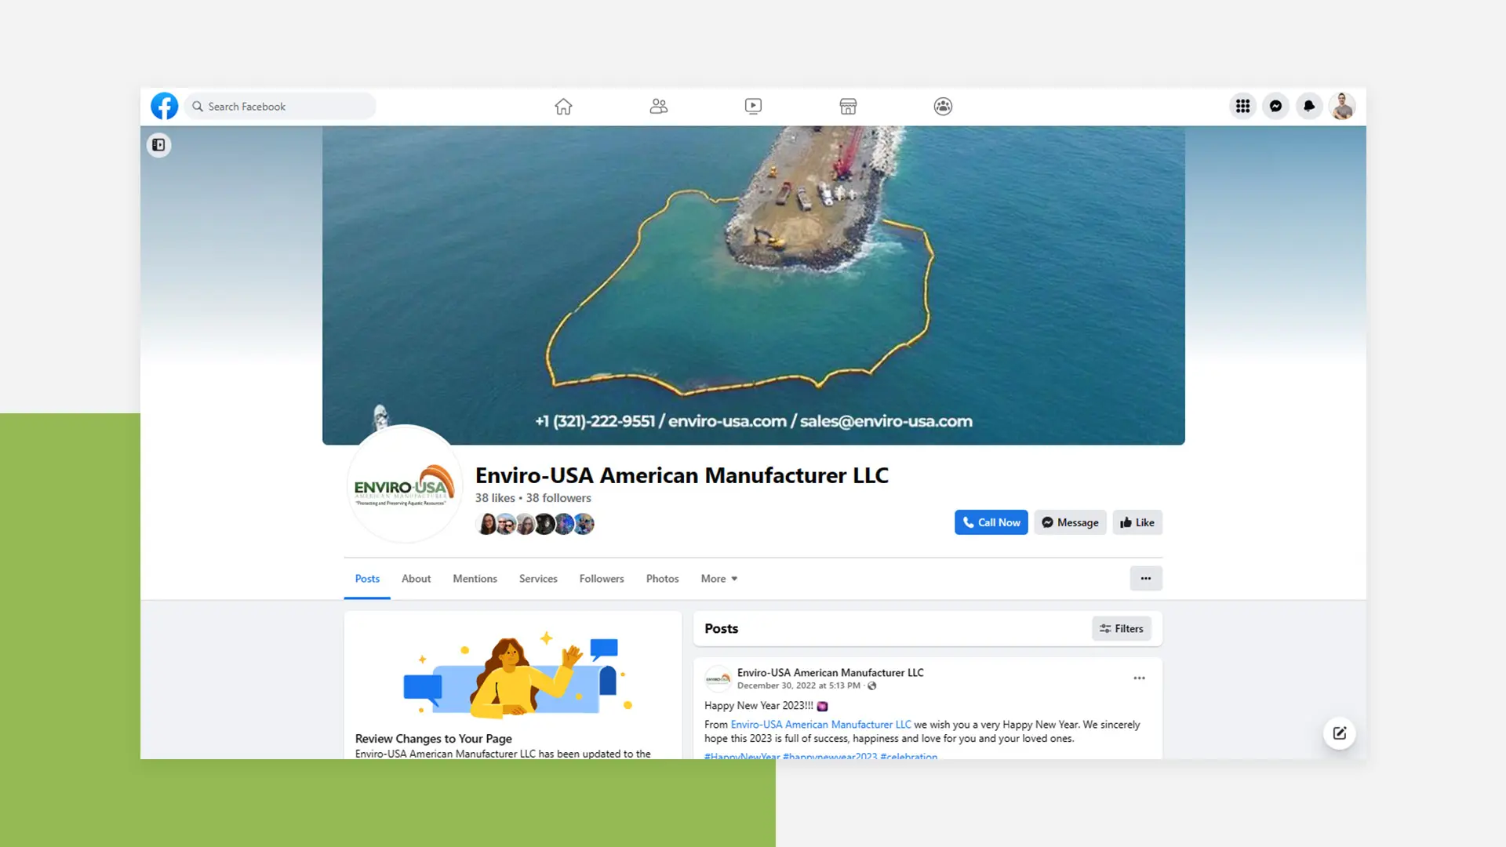This screenshot has height=847, width=1506.
Task: Click the December 30, 2022 post timestamp
Action: coord(798,685)
